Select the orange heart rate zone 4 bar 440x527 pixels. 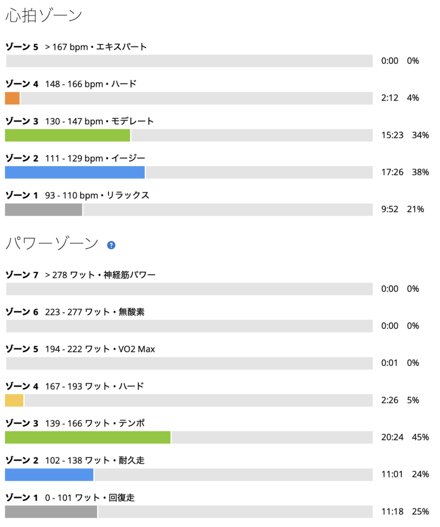[x=12, y=98]
